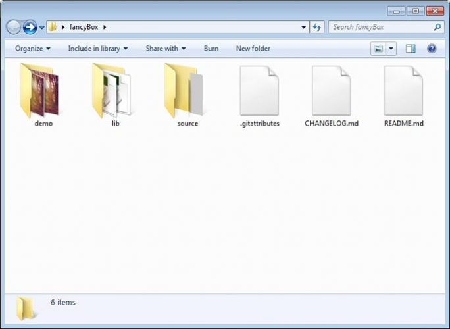Toggle the preview pane

411,49
